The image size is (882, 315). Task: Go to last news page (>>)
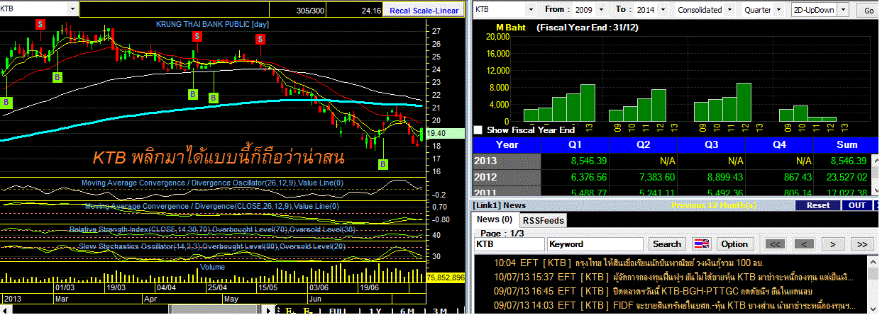(861, 244)
